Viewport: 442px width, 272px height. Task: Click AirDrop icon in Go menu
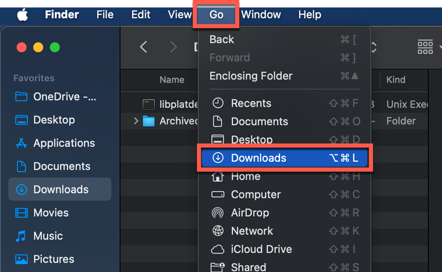tap(218, 213)
